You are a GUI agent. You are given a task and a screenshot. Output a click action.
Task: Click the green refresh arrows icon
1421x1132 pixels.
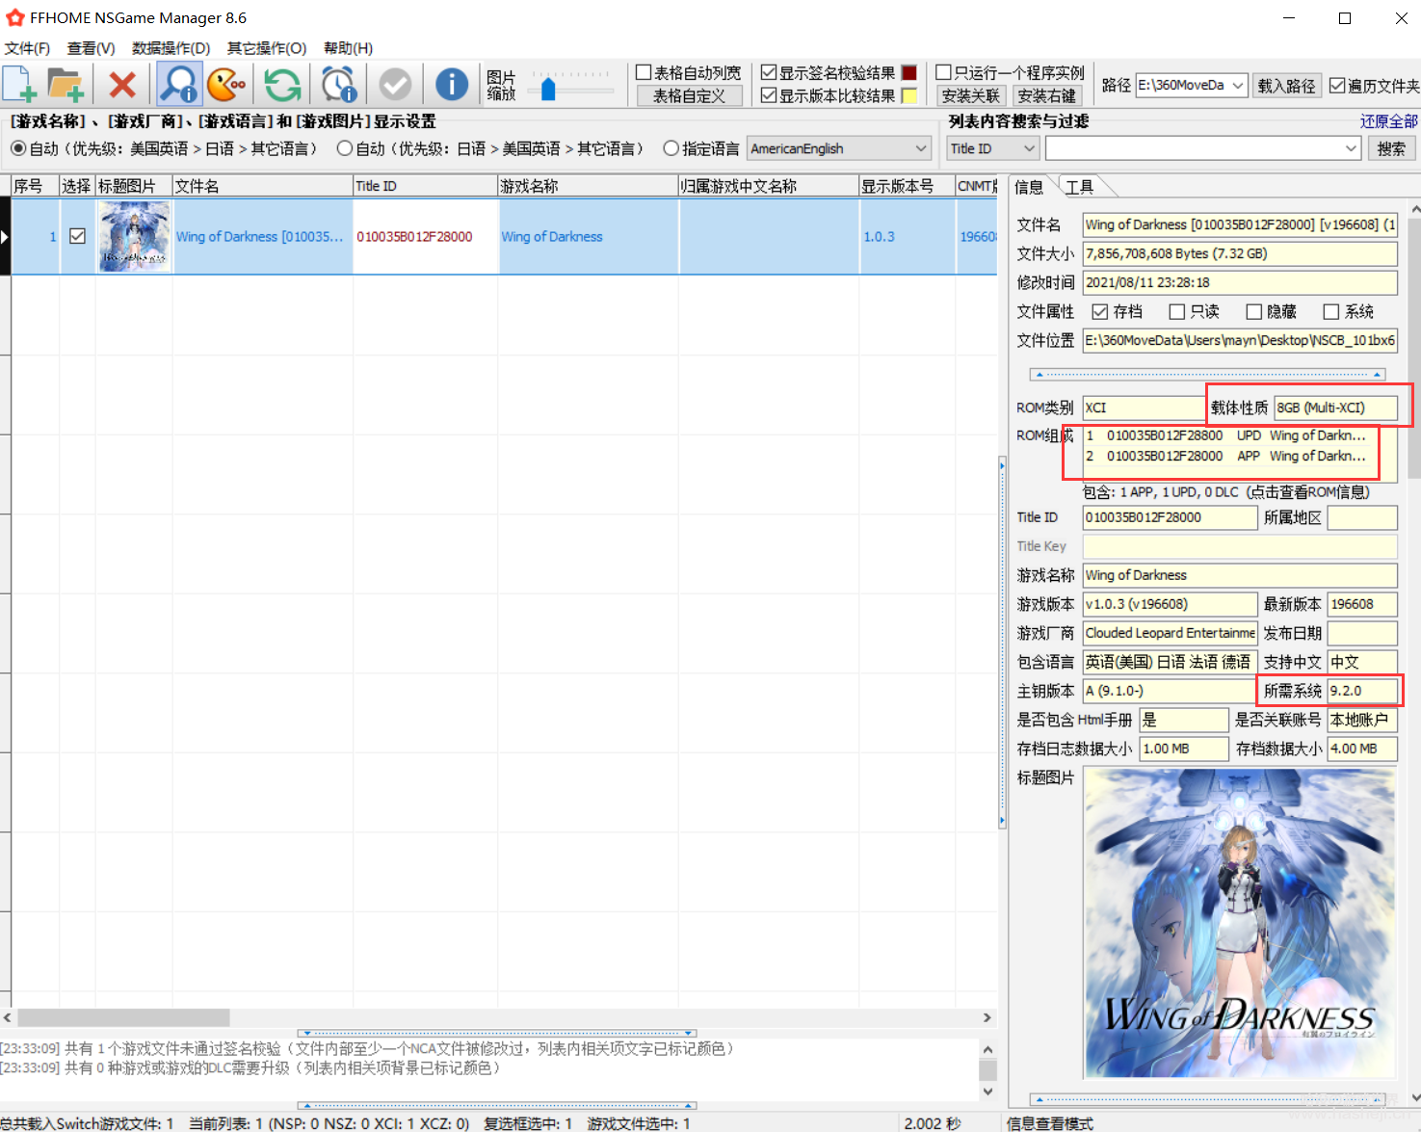(282, 85)
